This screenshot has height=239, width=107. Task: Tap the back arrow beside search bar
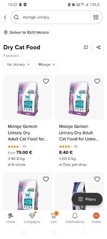pyautogui.click(x=5, y=17)
